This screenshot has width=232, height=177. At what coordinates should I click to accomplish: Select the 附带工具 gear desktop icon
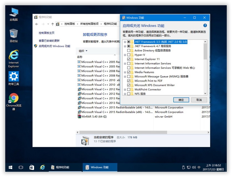(x=14, y=78)
